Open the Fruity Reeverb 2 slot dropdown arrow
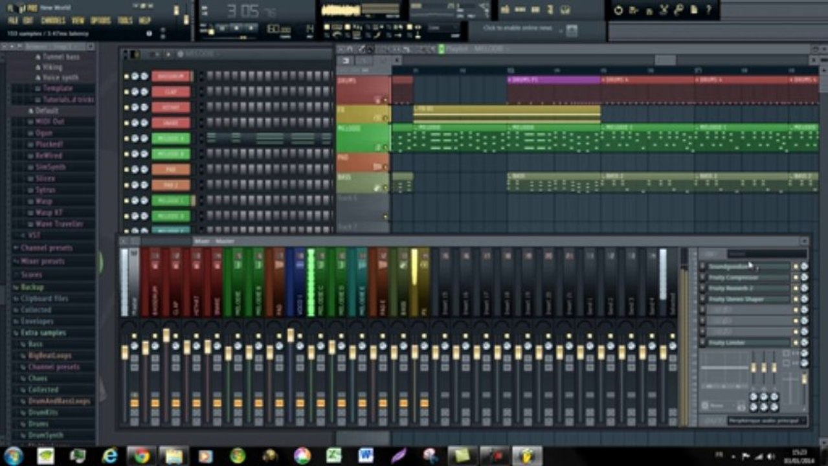 coord(702,289)
